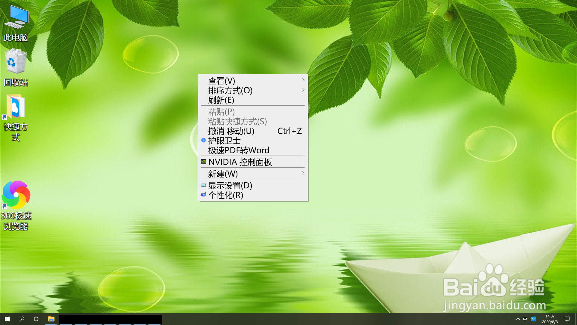577x325 pixels.
Task: Open the 新建(W) submenu
Action: [253, 174]
